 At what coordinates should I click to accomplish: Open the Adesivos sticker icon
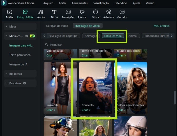[x=109, y=12]
